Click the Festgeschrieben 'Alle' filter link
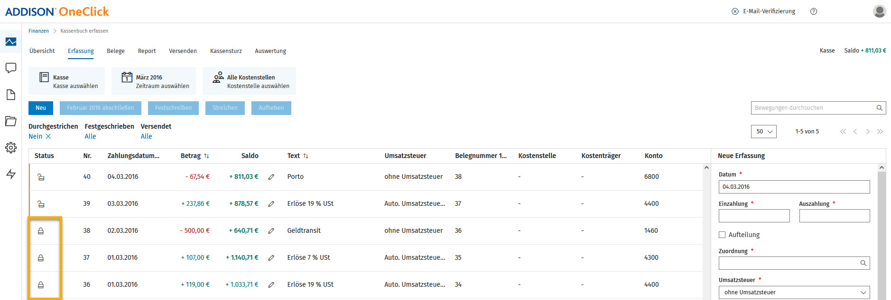 (90, 136)
